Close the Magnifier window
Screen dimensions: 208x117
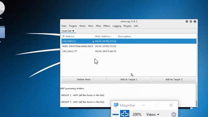[171, 105]
